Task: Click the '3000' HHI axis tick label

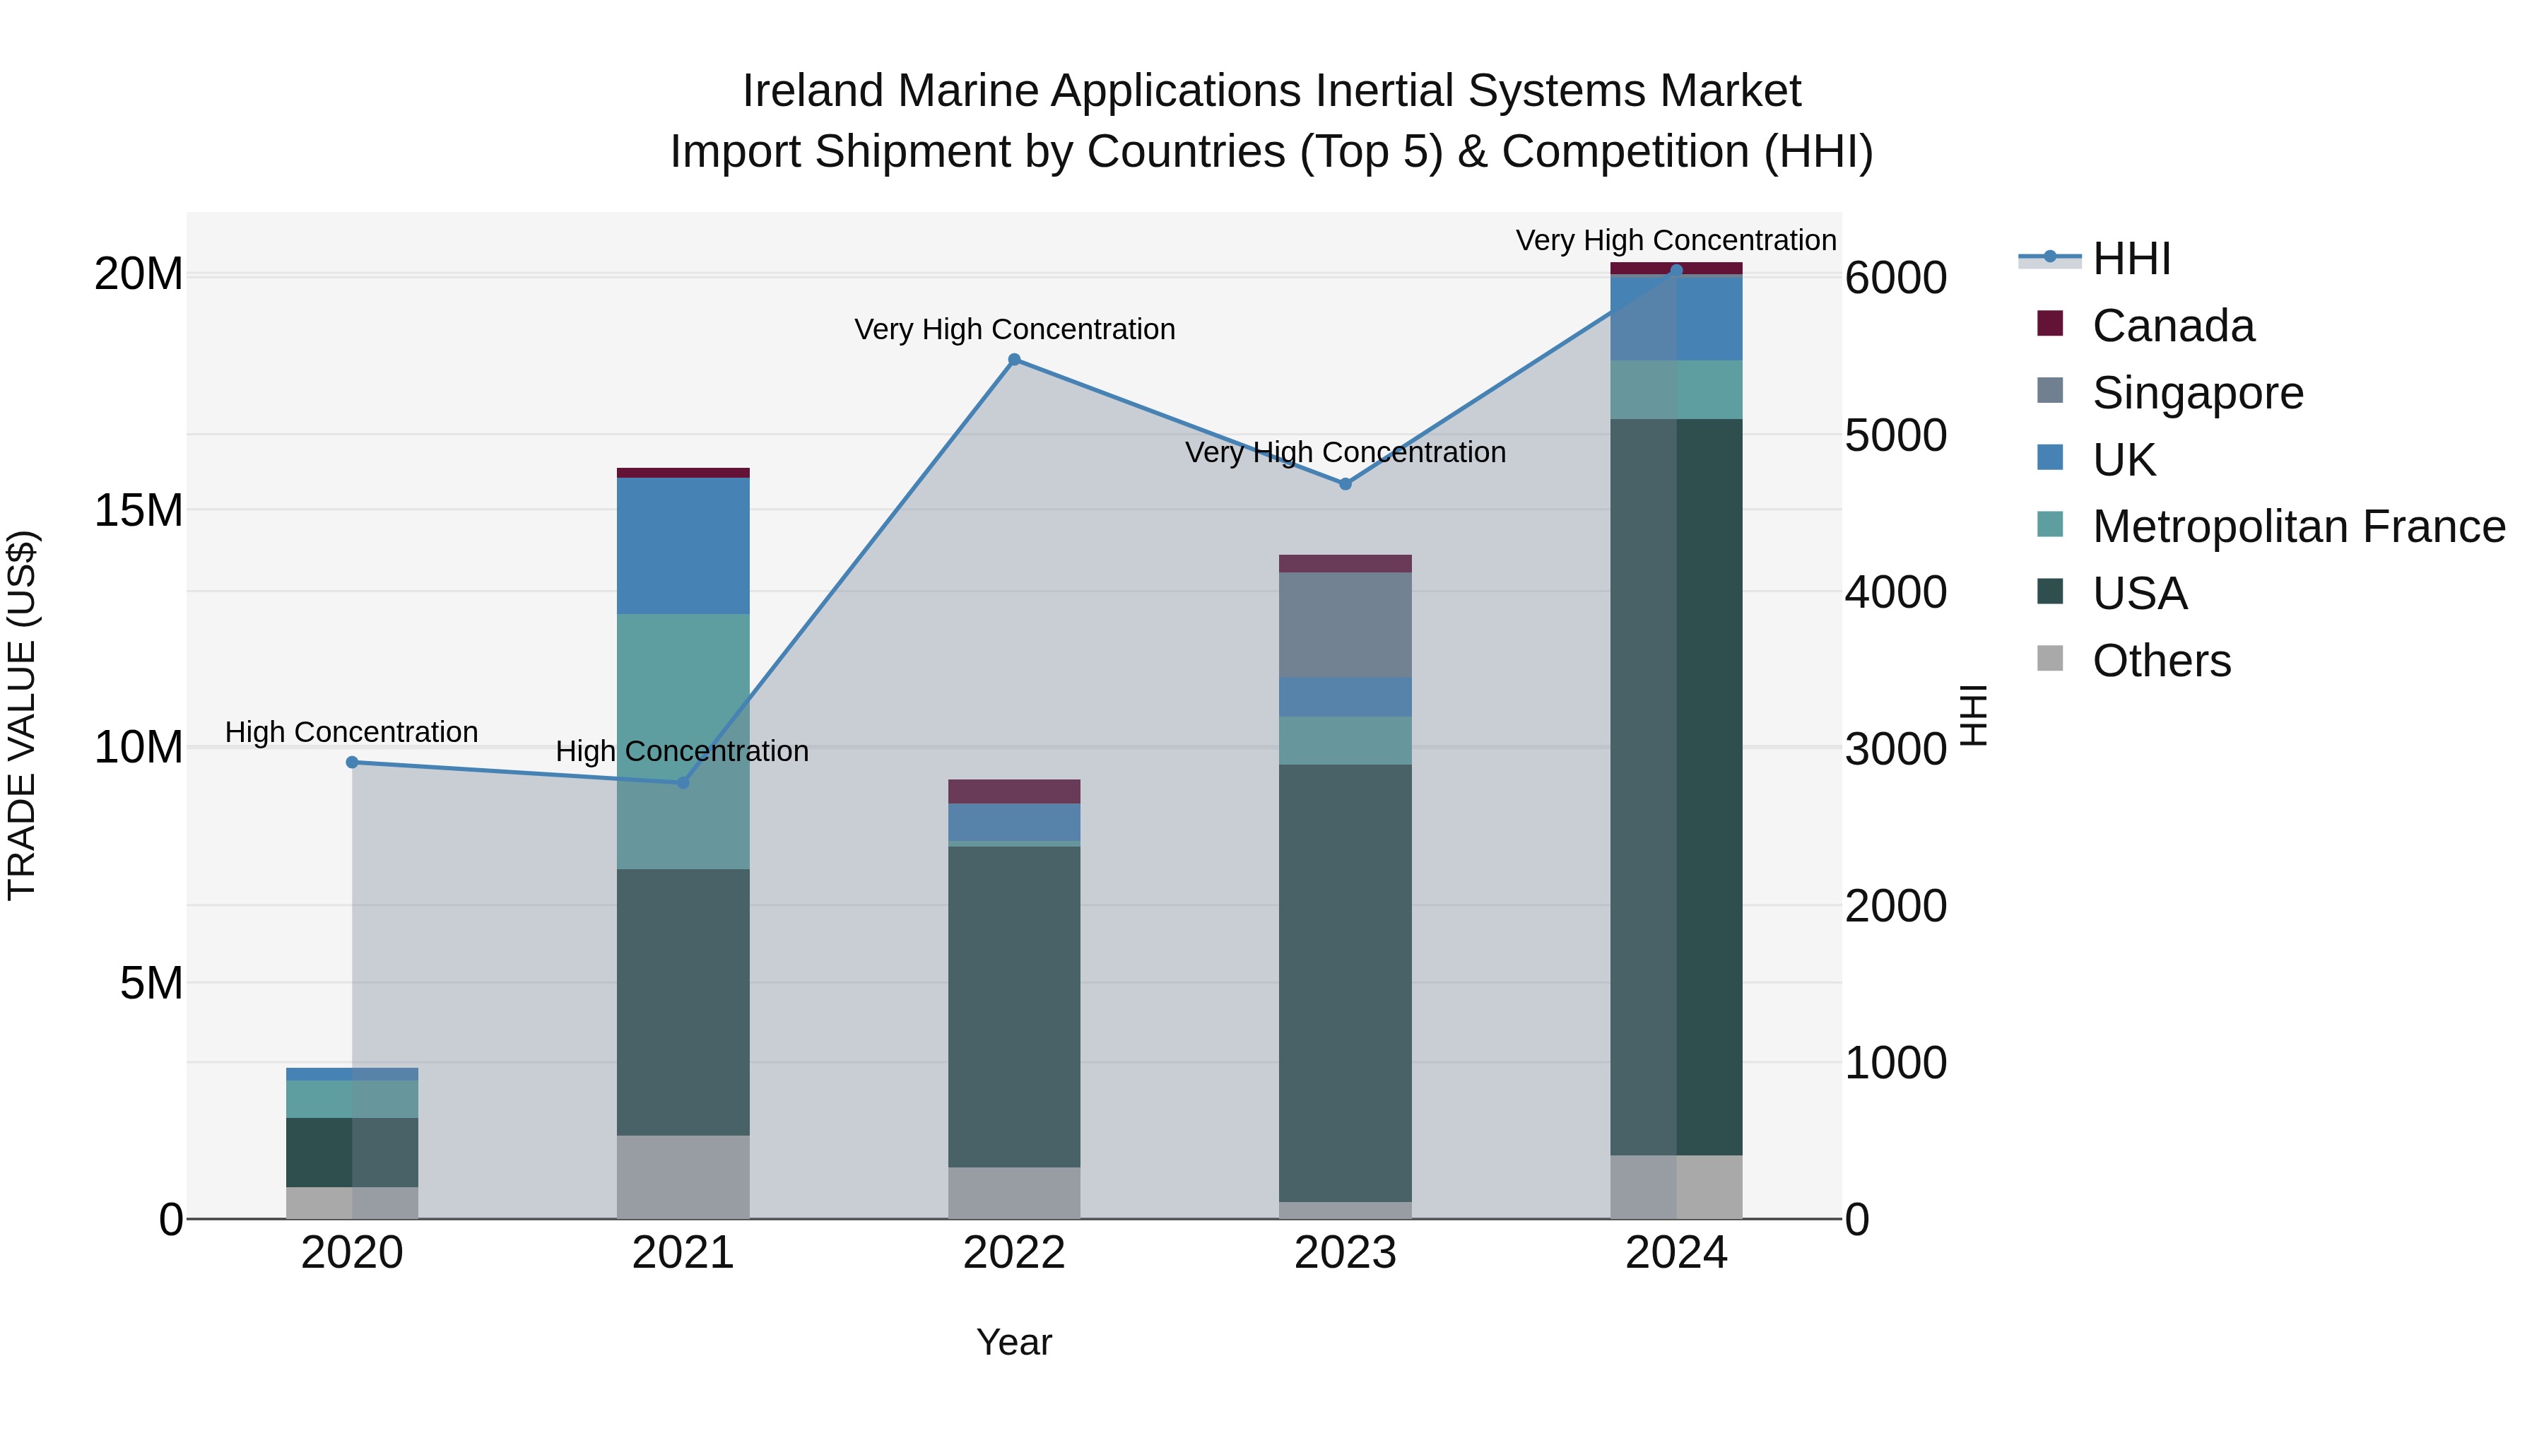Action: click(1896, 750)
